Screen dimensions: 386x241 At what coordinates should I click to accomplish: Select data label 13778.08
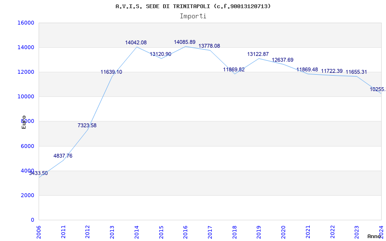(x=209, y=46)
